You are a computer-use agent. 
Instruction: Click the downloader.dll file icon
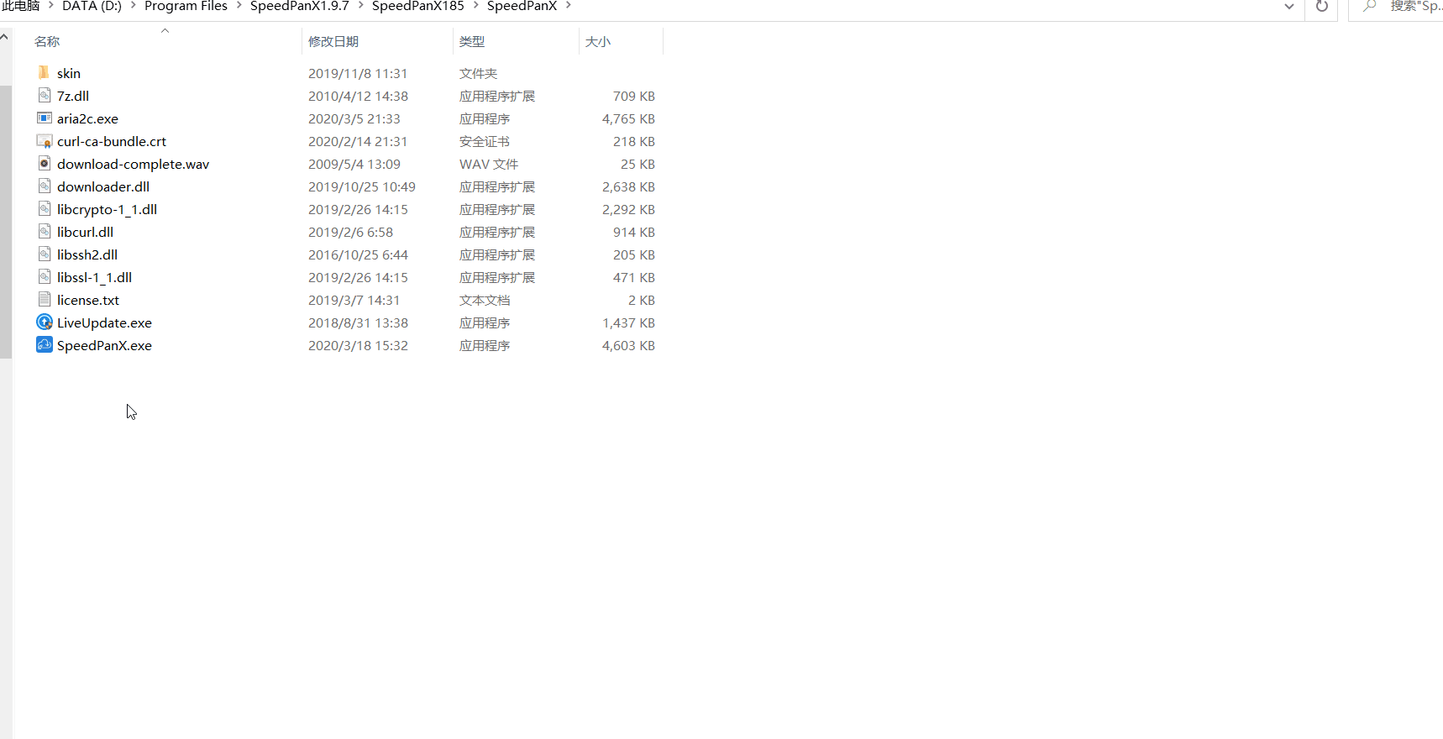(x=45, y=186)
